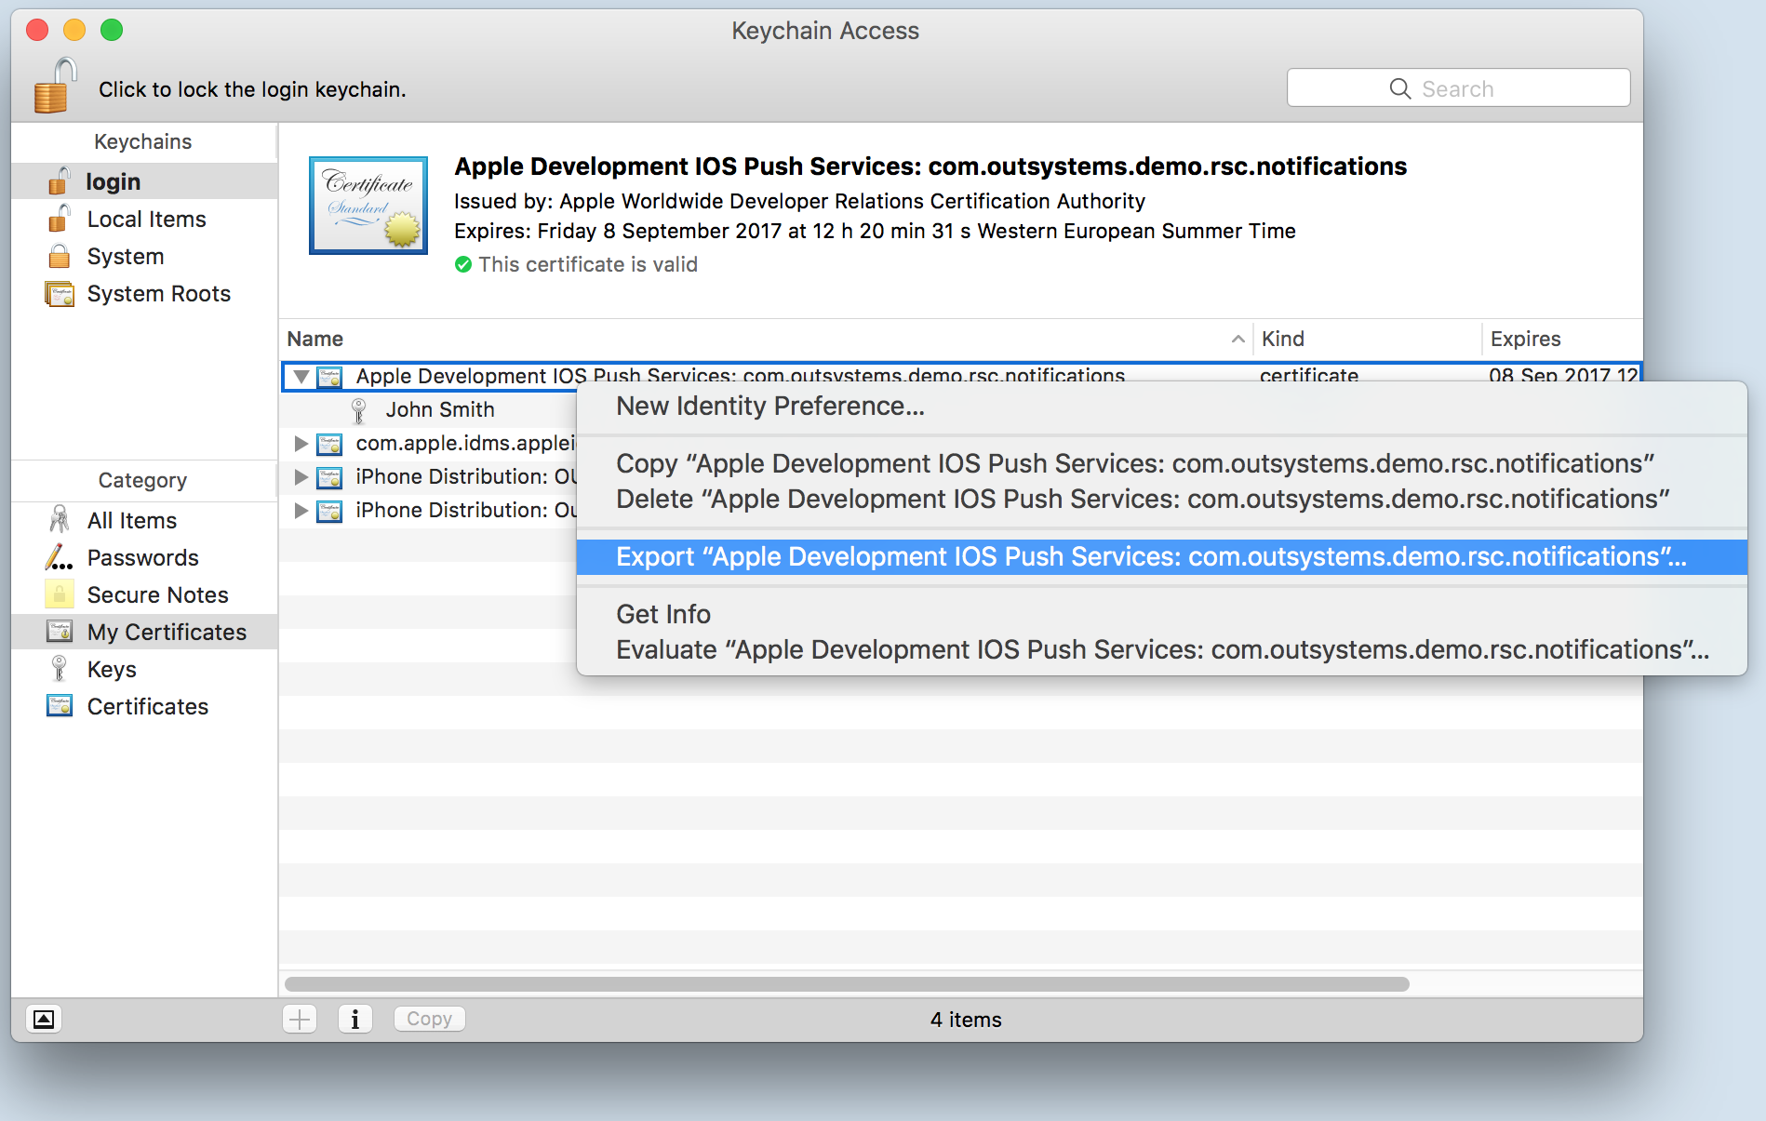Select the Keys category icon

click(59, 669)
